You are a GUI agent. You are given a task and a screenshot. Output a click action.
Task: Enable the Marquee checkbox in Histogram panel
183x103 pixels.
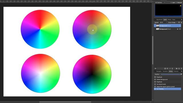176,3
